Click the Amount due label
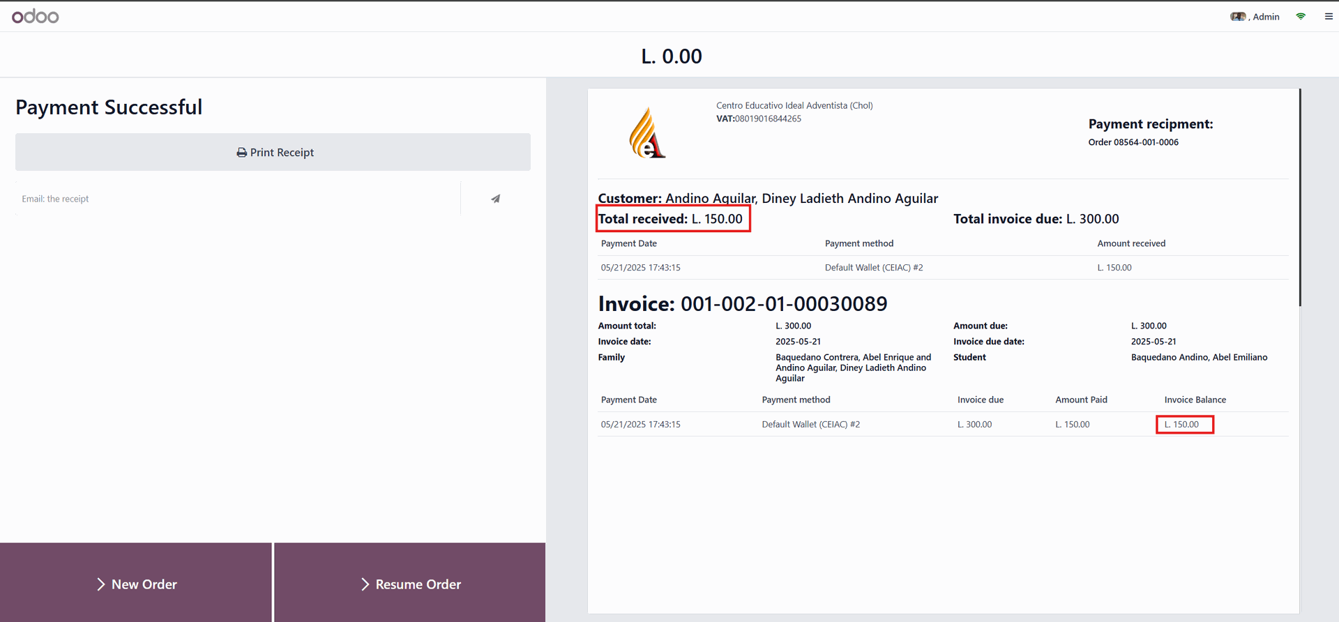 (x=981, y=326)
